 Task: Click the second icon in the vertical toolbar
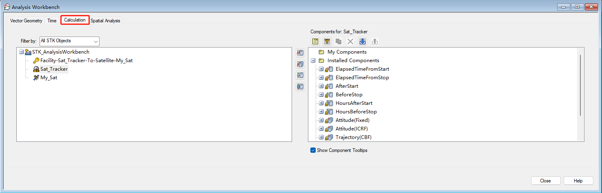pos(300,64)
